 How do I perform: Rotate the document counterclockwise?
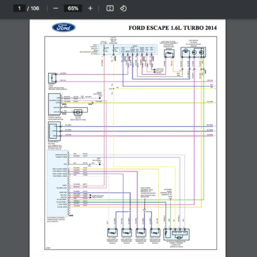click(123, 8)
